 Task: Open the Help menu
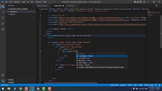(45, 2)
